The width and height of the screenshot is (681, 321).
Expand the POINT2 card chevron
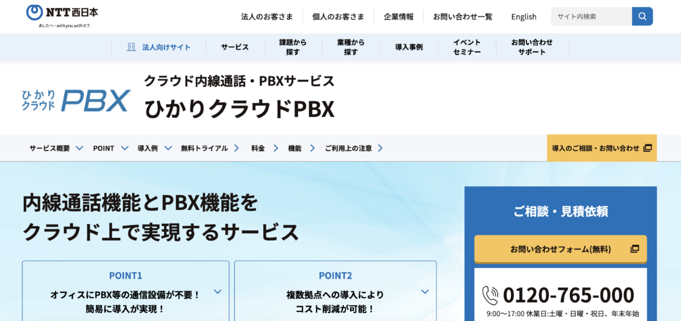click(x=425, y=292)
